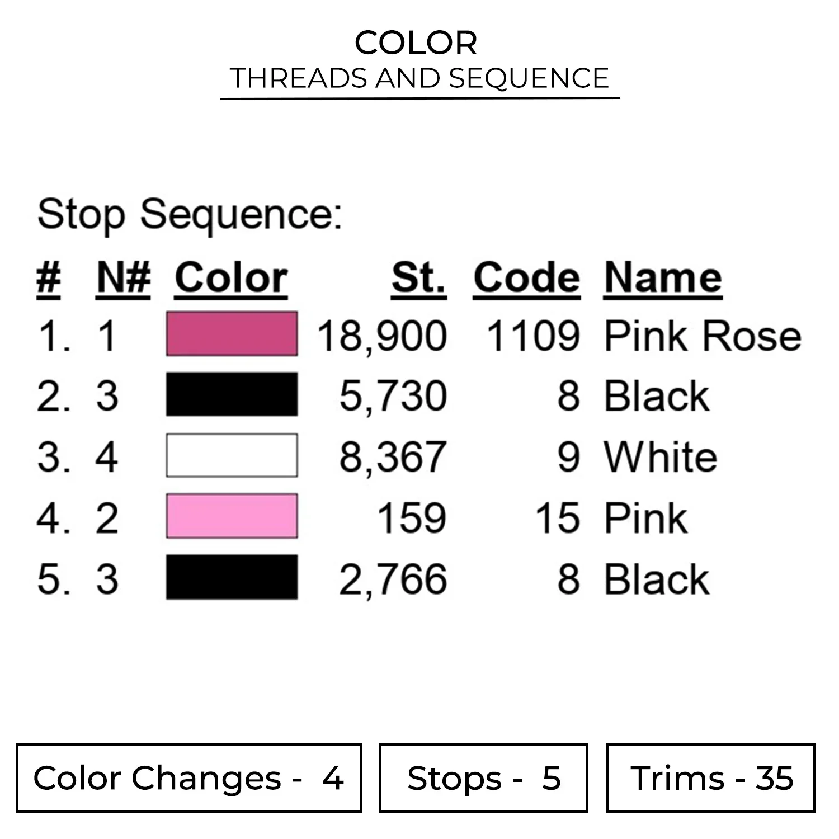Pick the light pink swatch in row 4
This screenshot has height=839, width=839.
click(x=232, y=516)
